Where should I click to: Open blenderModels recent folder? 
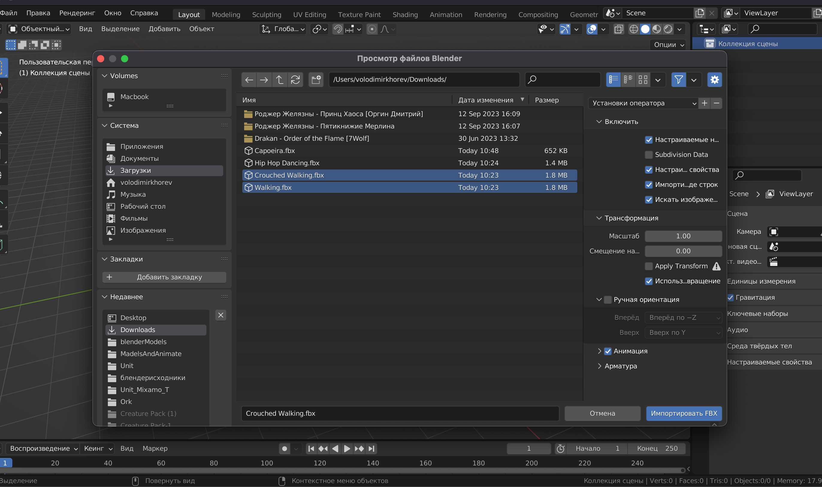(x=156, y=342)
